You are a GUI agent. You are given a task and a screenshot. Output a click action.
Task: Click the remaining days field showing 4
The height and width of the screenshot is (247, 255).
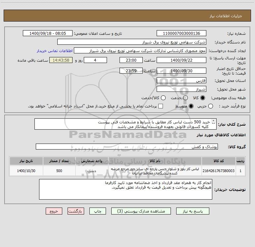pos(95,60)
